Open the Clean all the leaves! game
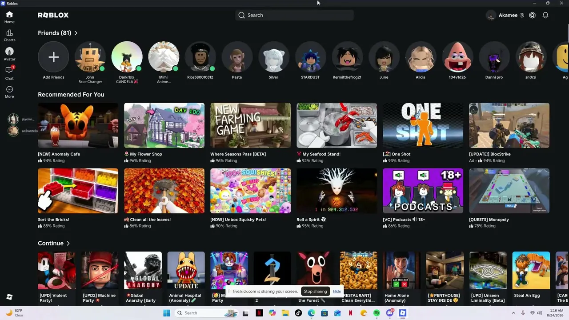Image resolution: width=569 pixels, height=320 pixels. [164, 191]
